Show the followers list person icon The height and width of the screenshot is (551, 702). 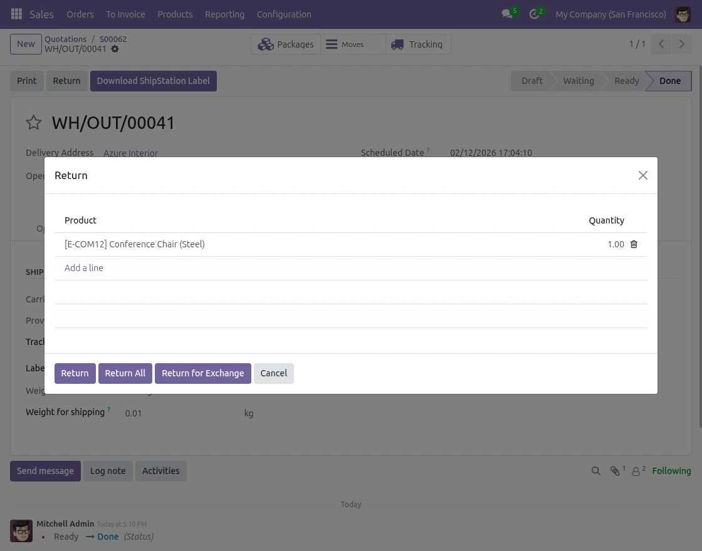636,471
